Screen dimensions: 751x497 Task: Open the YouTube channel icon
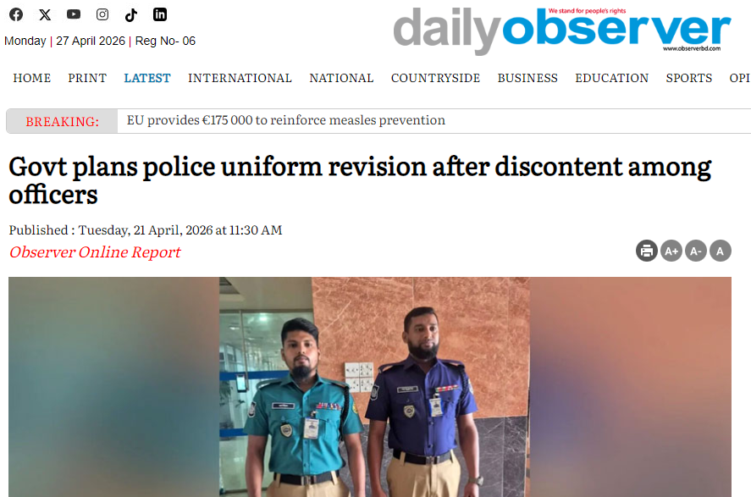pyautogui.click(x=74, y=14)
